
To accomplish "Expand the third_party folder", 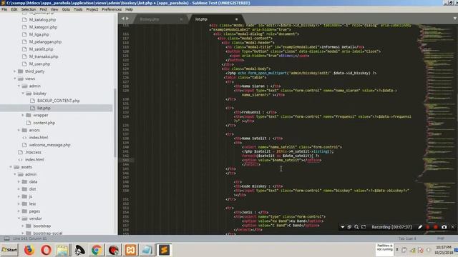I will pyautogui.click(x=14, y=71).
